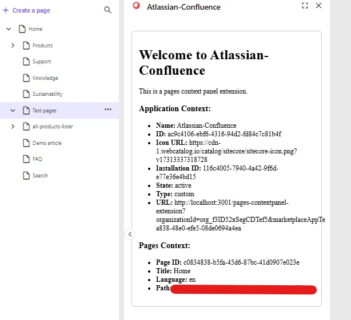
Task: Expand the all-products-lister node
Action: (13, 127)
